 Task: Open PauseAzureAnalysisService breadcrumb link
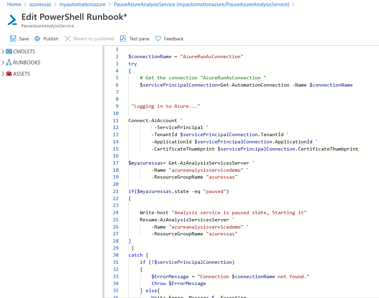click(201, 4)
